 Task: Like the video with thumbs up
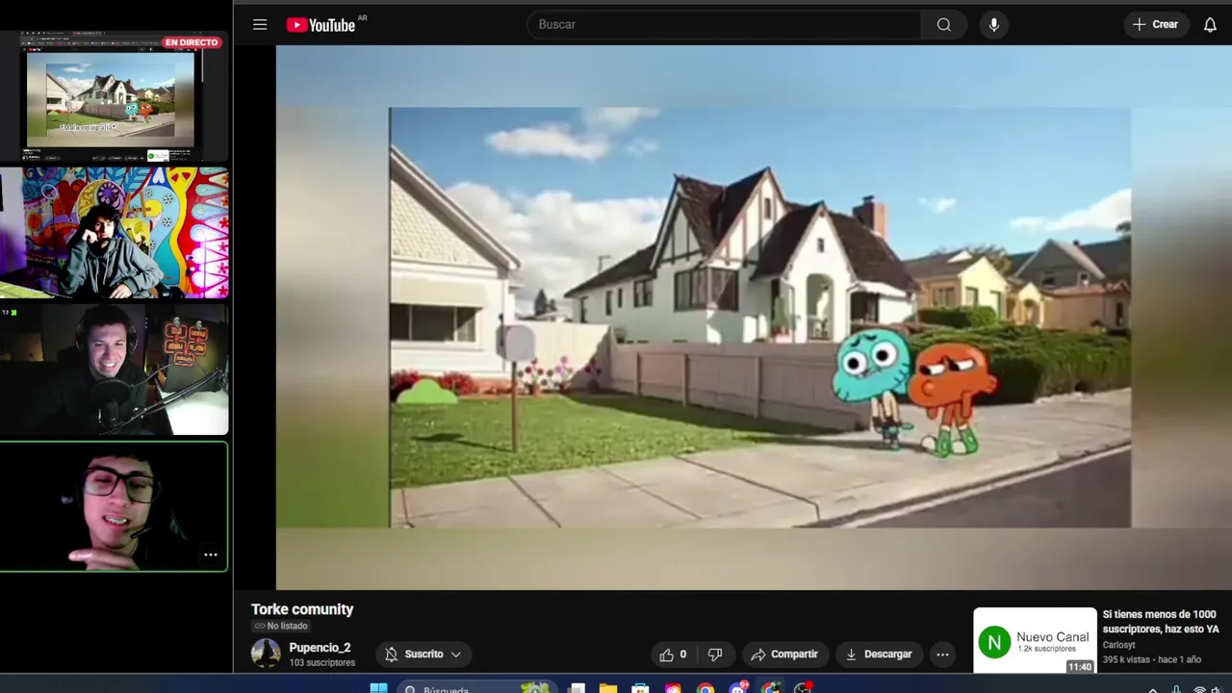click(x=673, y=654)
